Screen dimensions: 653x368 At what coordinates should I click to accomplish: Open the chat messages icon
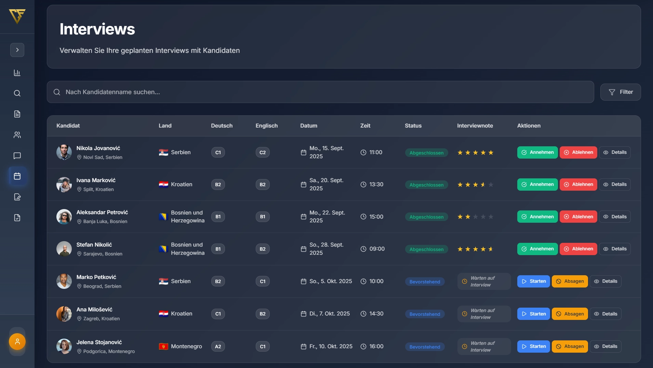[x=17, y=156]
